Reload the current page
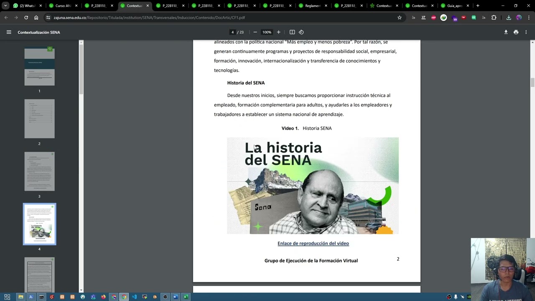Screen dimensions: 535x301 tap(26, 18)
